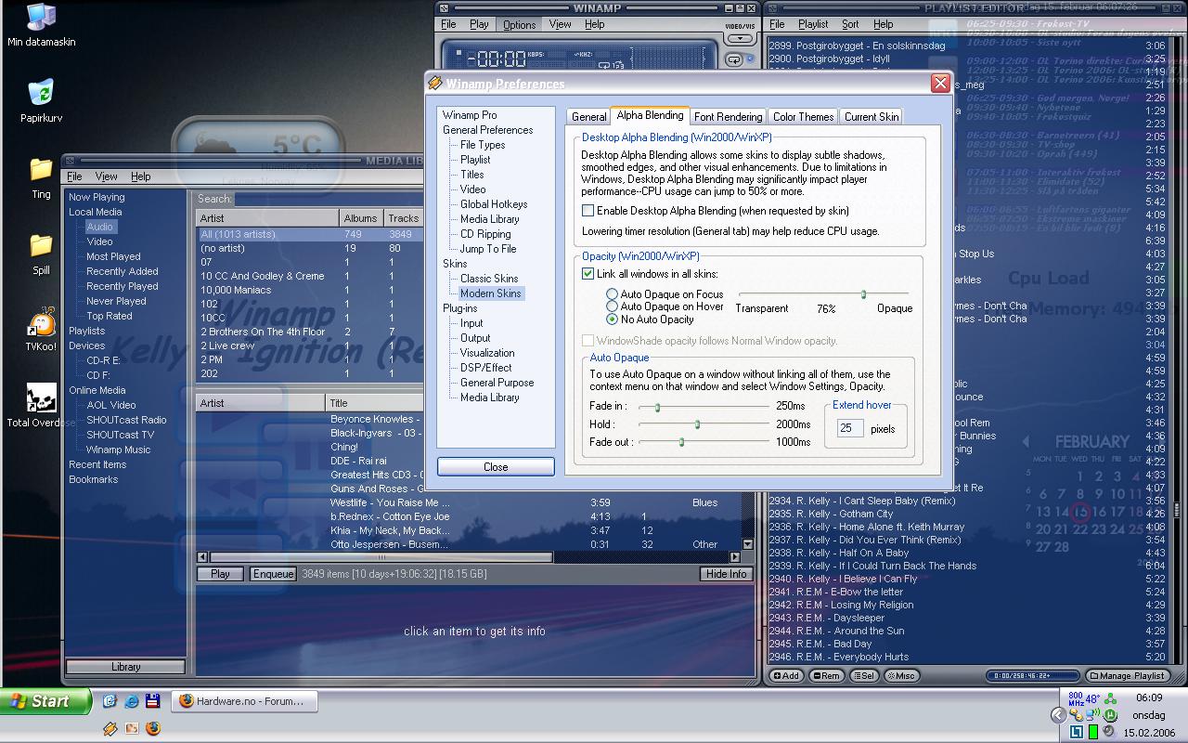This screenshot has height=743, width=1188.
Task: Click Hardware.no Forum taskbar button
Action: (x=246, y=701)
